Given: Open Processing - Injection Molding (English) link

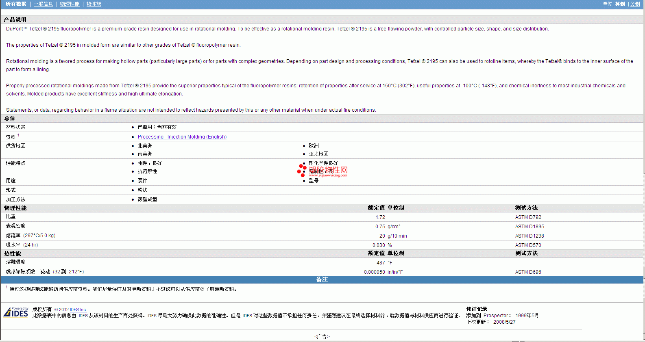Looking at the screenshot, I should (x=182, y=137).
